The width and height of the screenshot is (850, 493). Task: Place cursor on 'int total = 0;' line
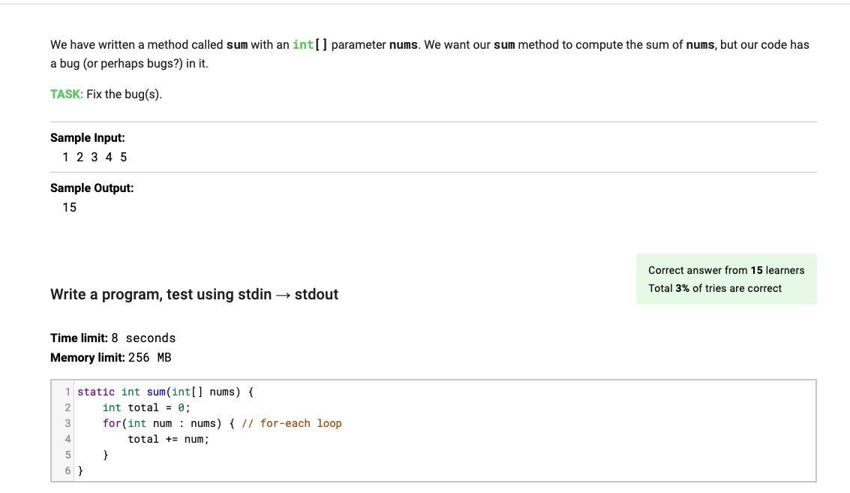tap(146, 407)
